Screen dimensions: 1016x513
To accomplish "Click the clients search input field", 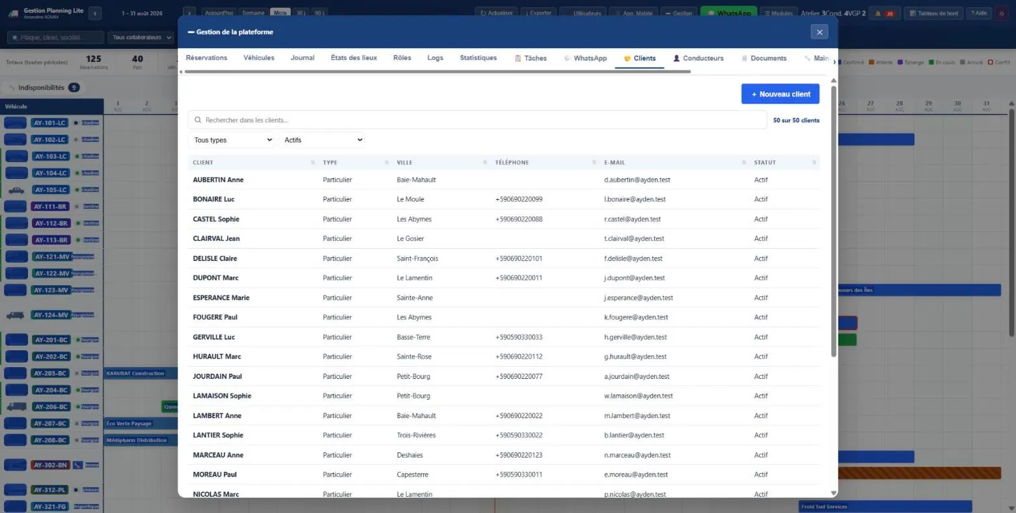I will pos(477,120).
